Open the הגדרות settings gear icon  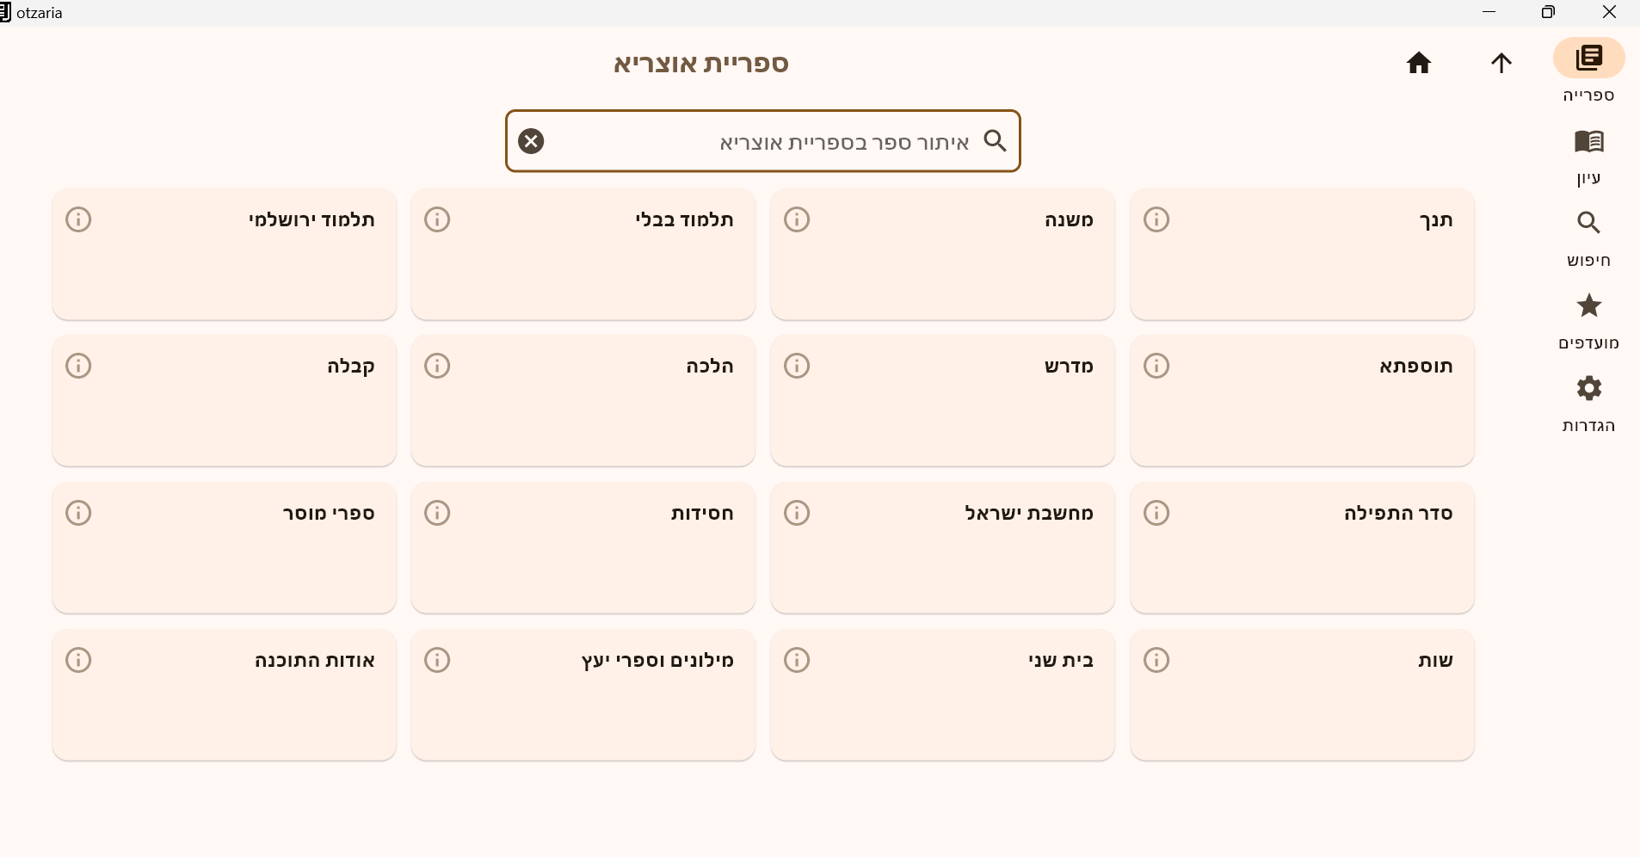[x=1588, y=388]
